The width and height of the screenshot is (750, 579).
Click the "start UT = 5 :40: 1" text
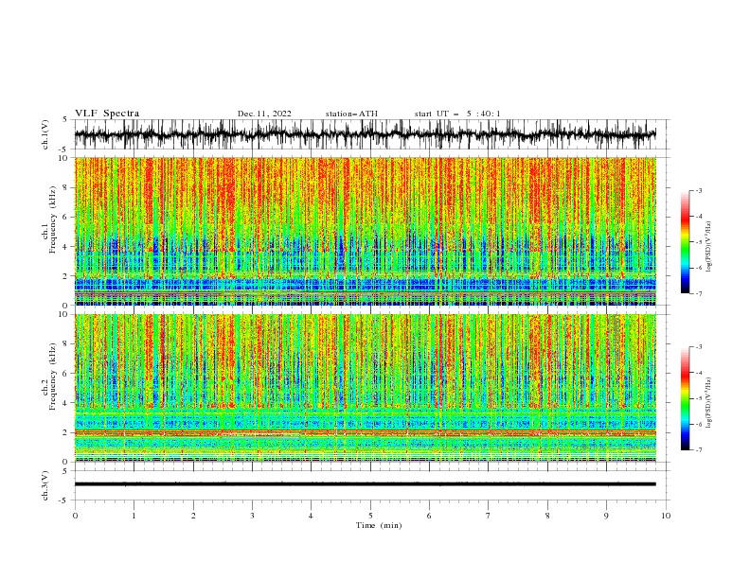457,114
